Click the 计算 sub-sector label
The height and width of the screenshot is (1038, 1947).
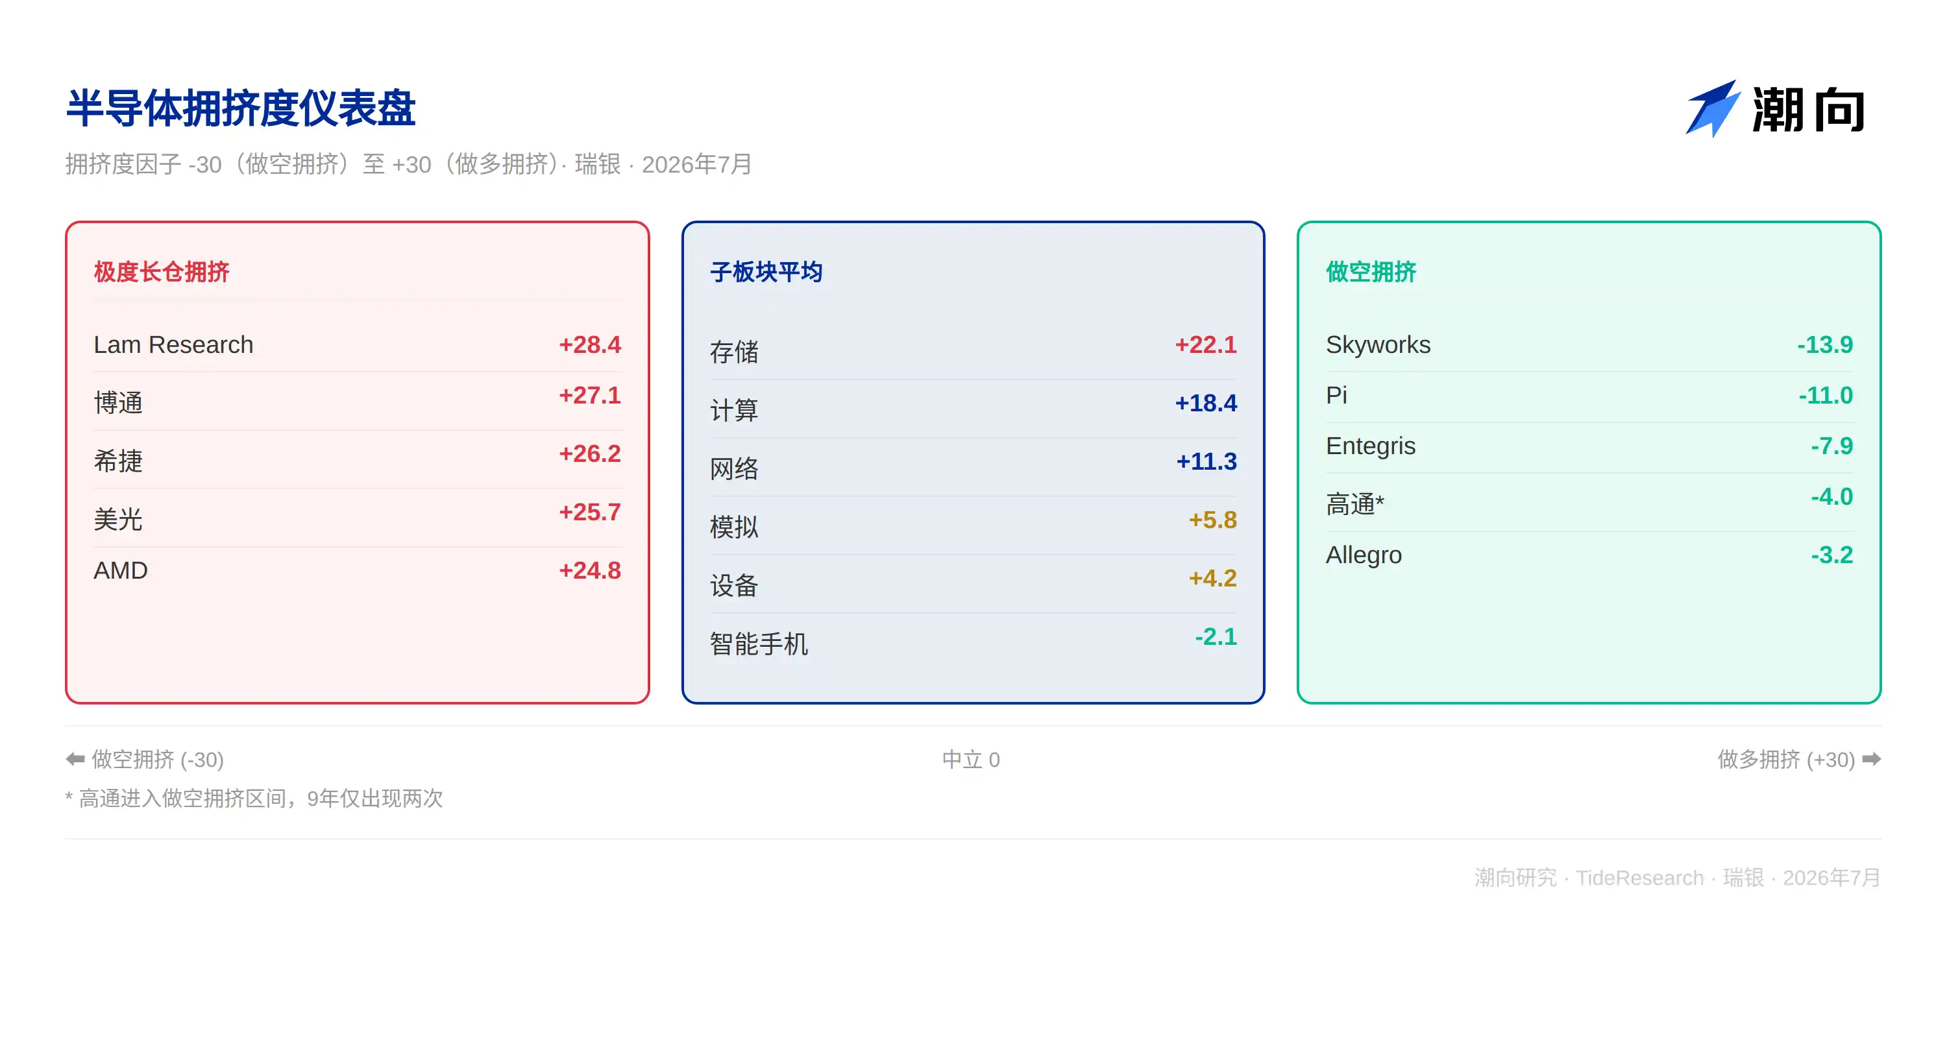click(734, 410)
